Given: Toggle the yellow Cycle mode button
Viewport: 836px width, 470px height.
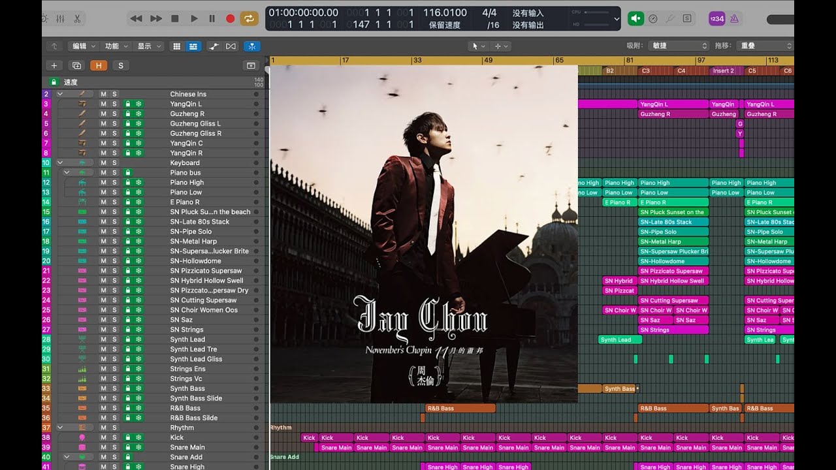Looking at the screenshot, I should (249, 19).
